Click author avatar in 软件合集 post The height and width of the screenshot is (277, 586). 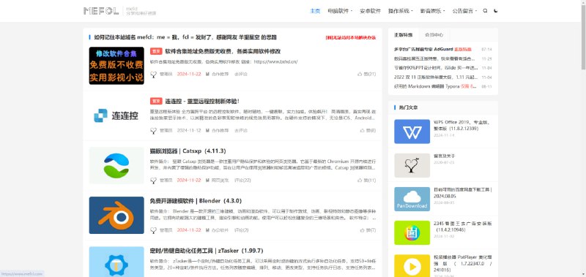coord(153,75)
